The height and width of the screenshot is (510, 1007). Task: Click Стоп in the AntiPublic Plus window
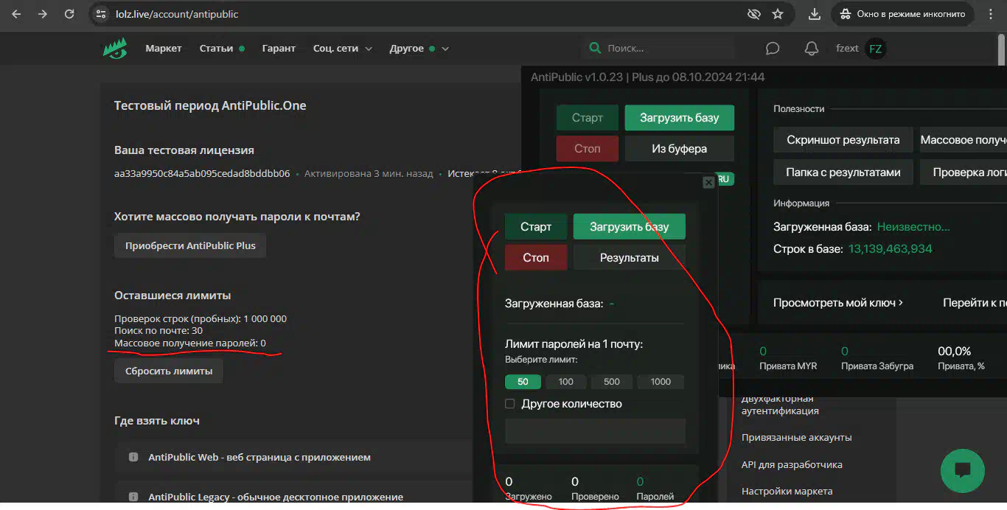[588, 148]
